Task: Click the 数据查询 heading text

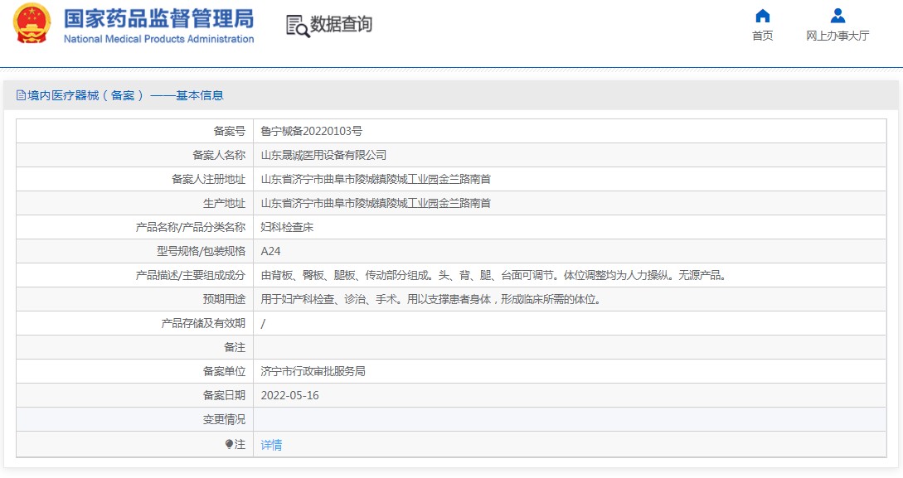Action: (341, 24)
